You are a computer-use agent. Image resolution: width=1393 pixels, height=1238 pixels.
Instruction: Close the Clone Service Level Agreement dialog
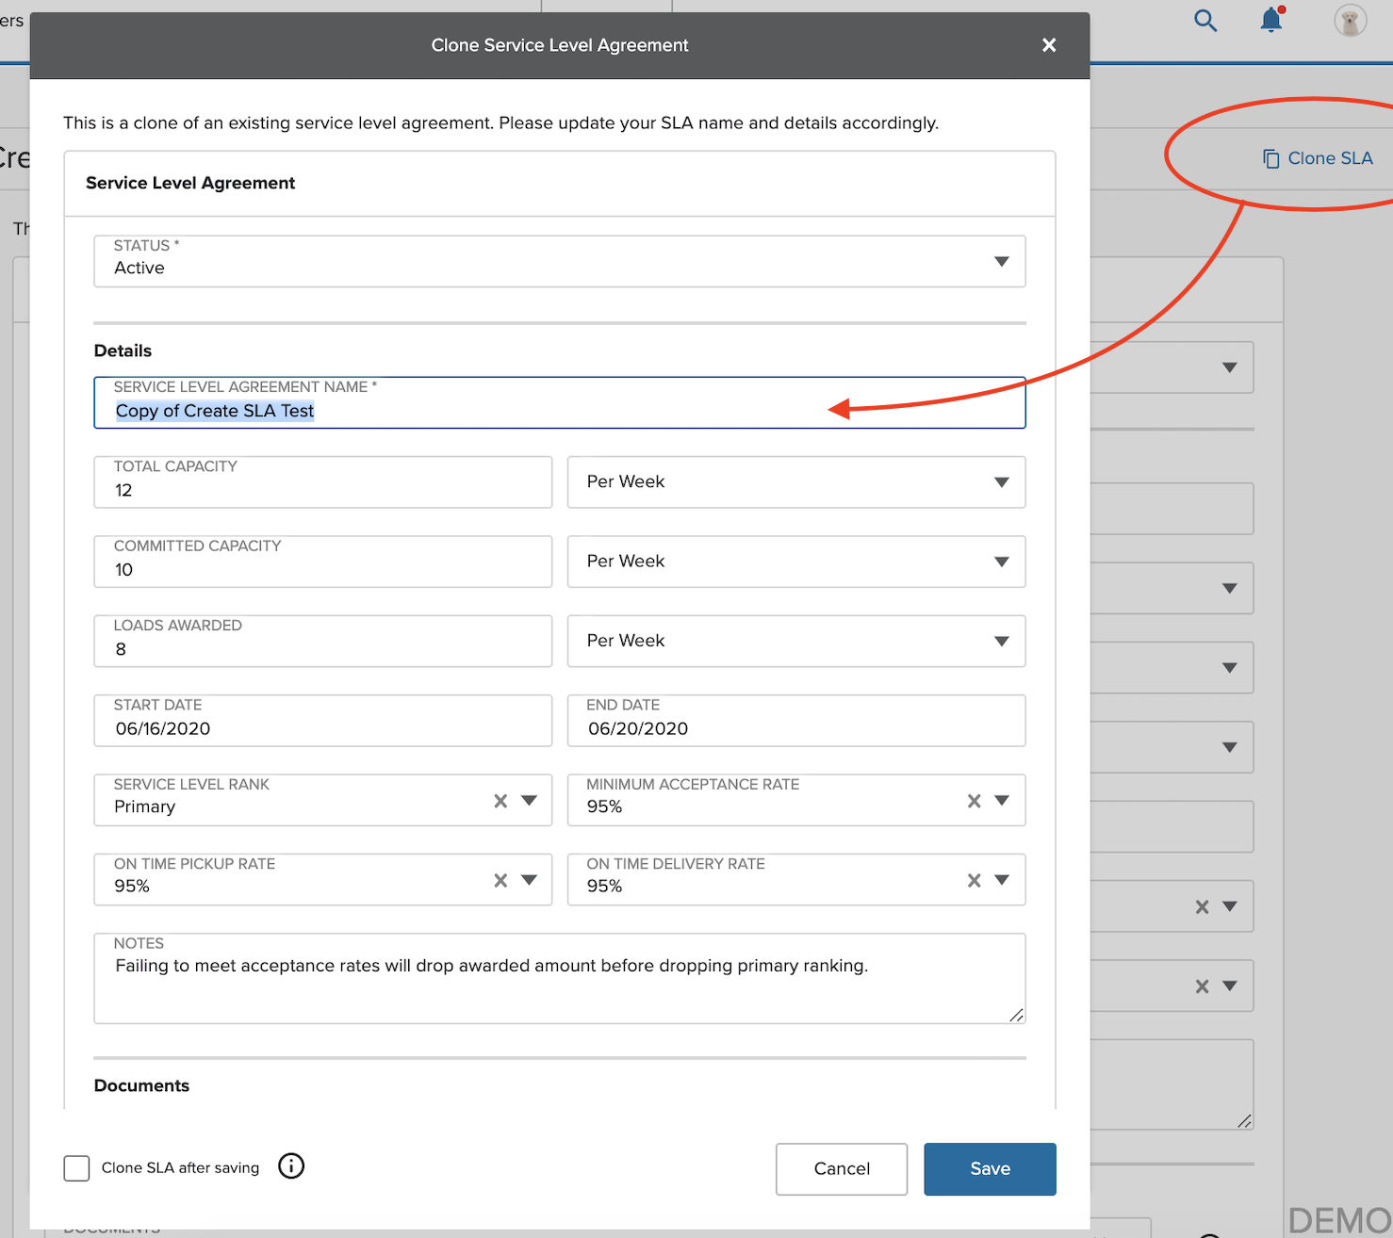1049,45
